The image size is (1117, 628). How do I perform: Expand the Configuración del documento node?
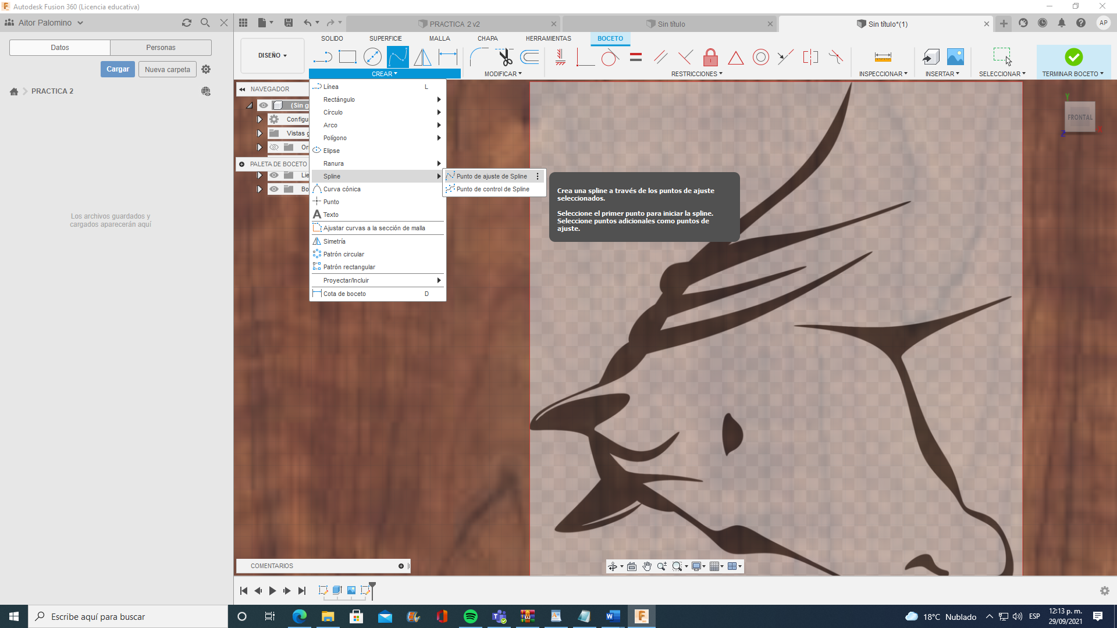coord(259,119)
